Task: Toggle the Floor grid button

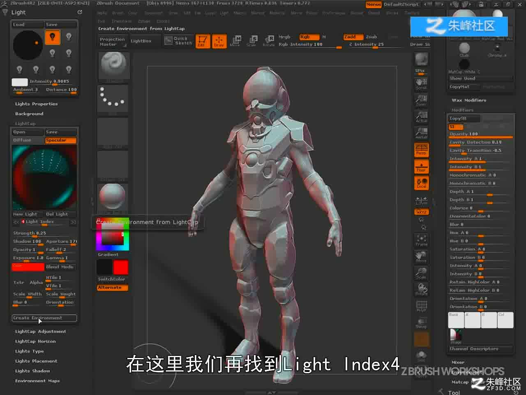Action: (x=421, y=167)
